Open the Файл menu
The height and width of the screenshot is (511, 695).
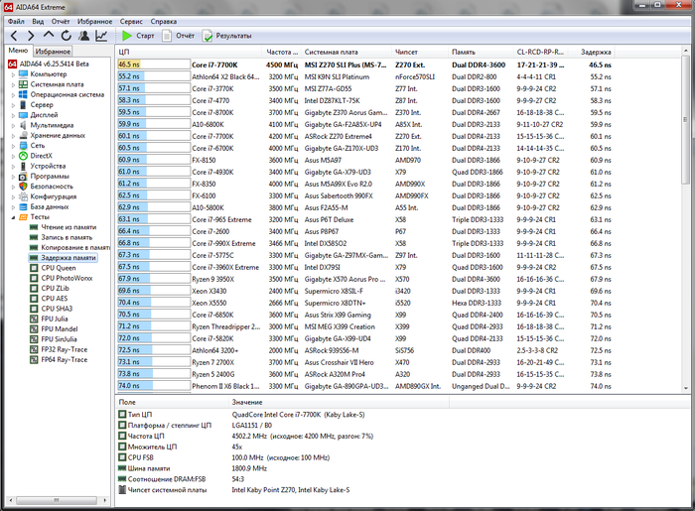pyautogui.click(x=16, y=21)
